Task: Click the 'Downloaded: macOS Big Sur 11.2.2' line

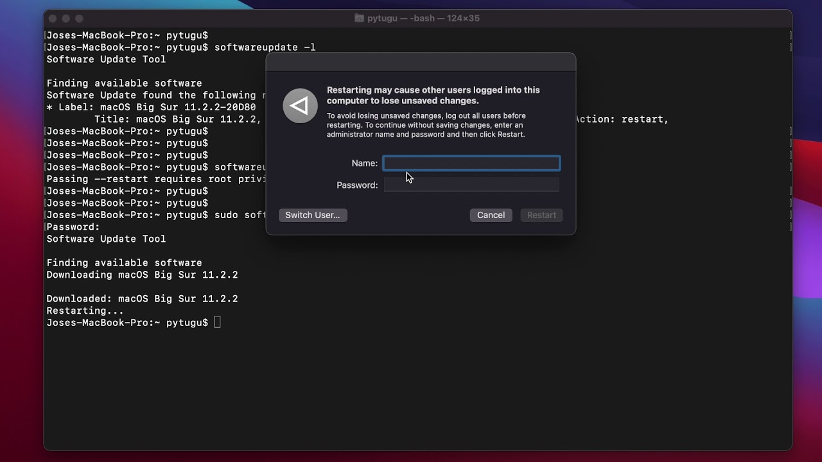Action: tap(142, 299)
